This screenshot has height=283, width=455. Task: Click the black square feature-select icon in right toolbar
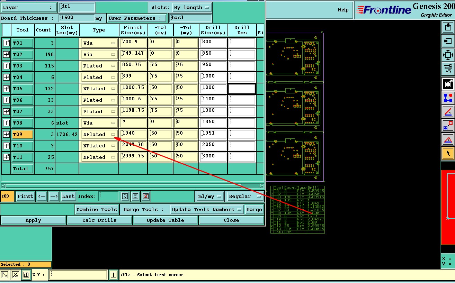(448, 84)
